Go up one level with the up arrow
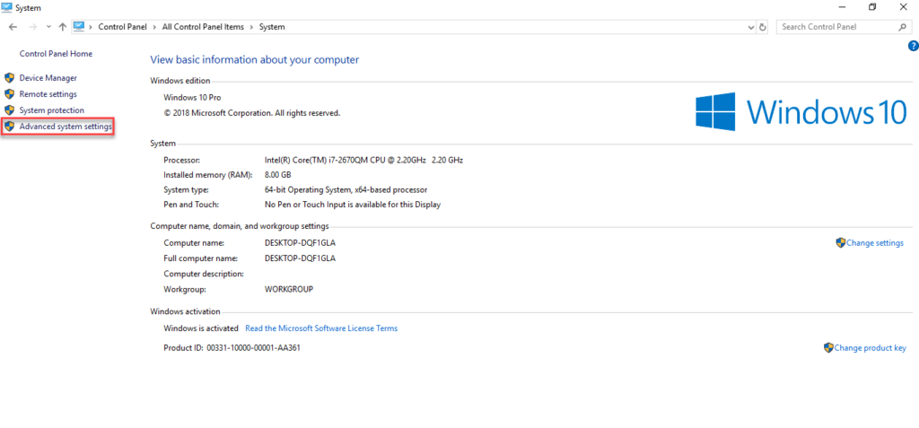Screen dimensions: 919x428 [62, 27]
